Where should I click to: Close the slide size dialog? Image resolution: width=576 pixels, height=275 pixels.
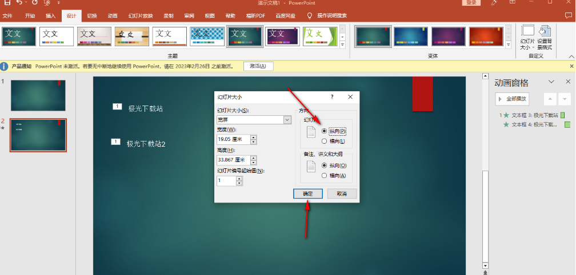350,97
